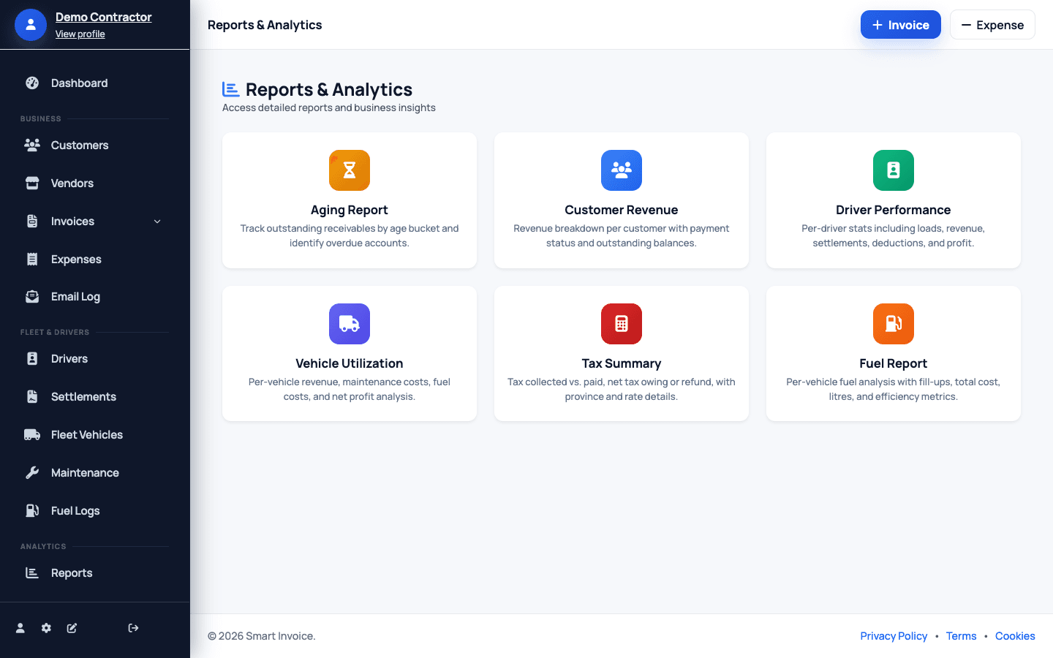
Task: Click the Drivers ID badge icon in sidebar
Action: [x=32, y=359]
